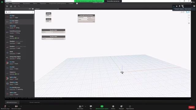Open Zoom Reactions

(x=121, y=107)
